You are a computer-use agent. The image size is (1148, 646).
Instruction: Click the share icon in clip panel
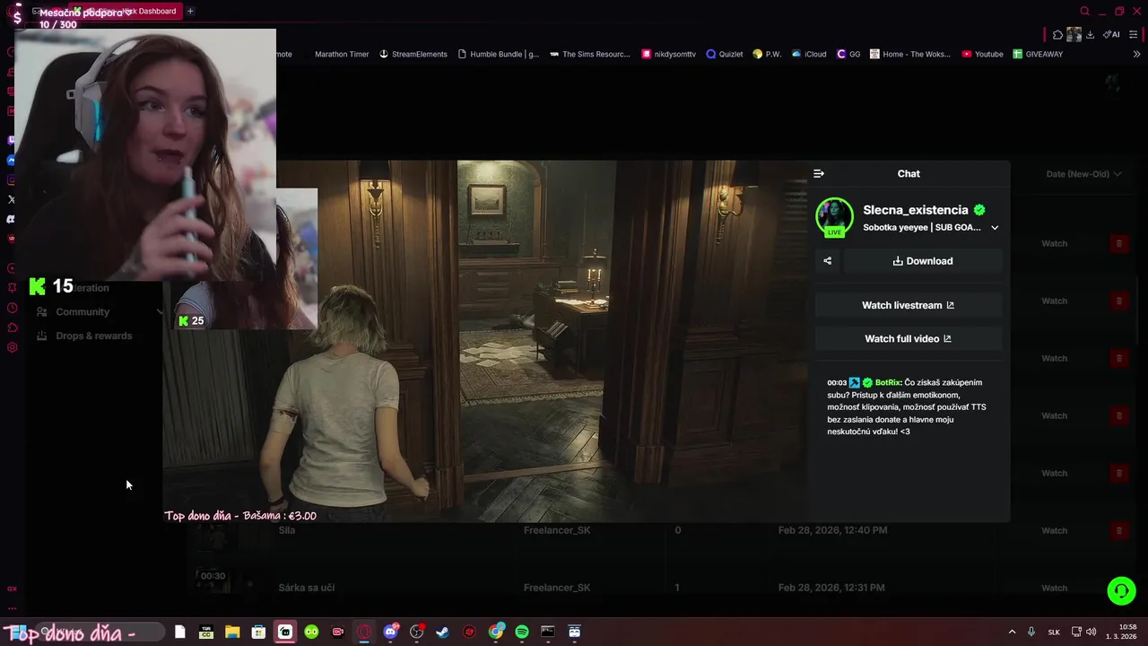click(828, 261)
